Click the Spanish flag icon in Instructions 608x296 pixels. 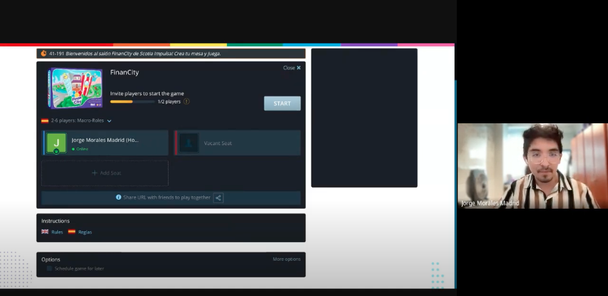(71, 232)
